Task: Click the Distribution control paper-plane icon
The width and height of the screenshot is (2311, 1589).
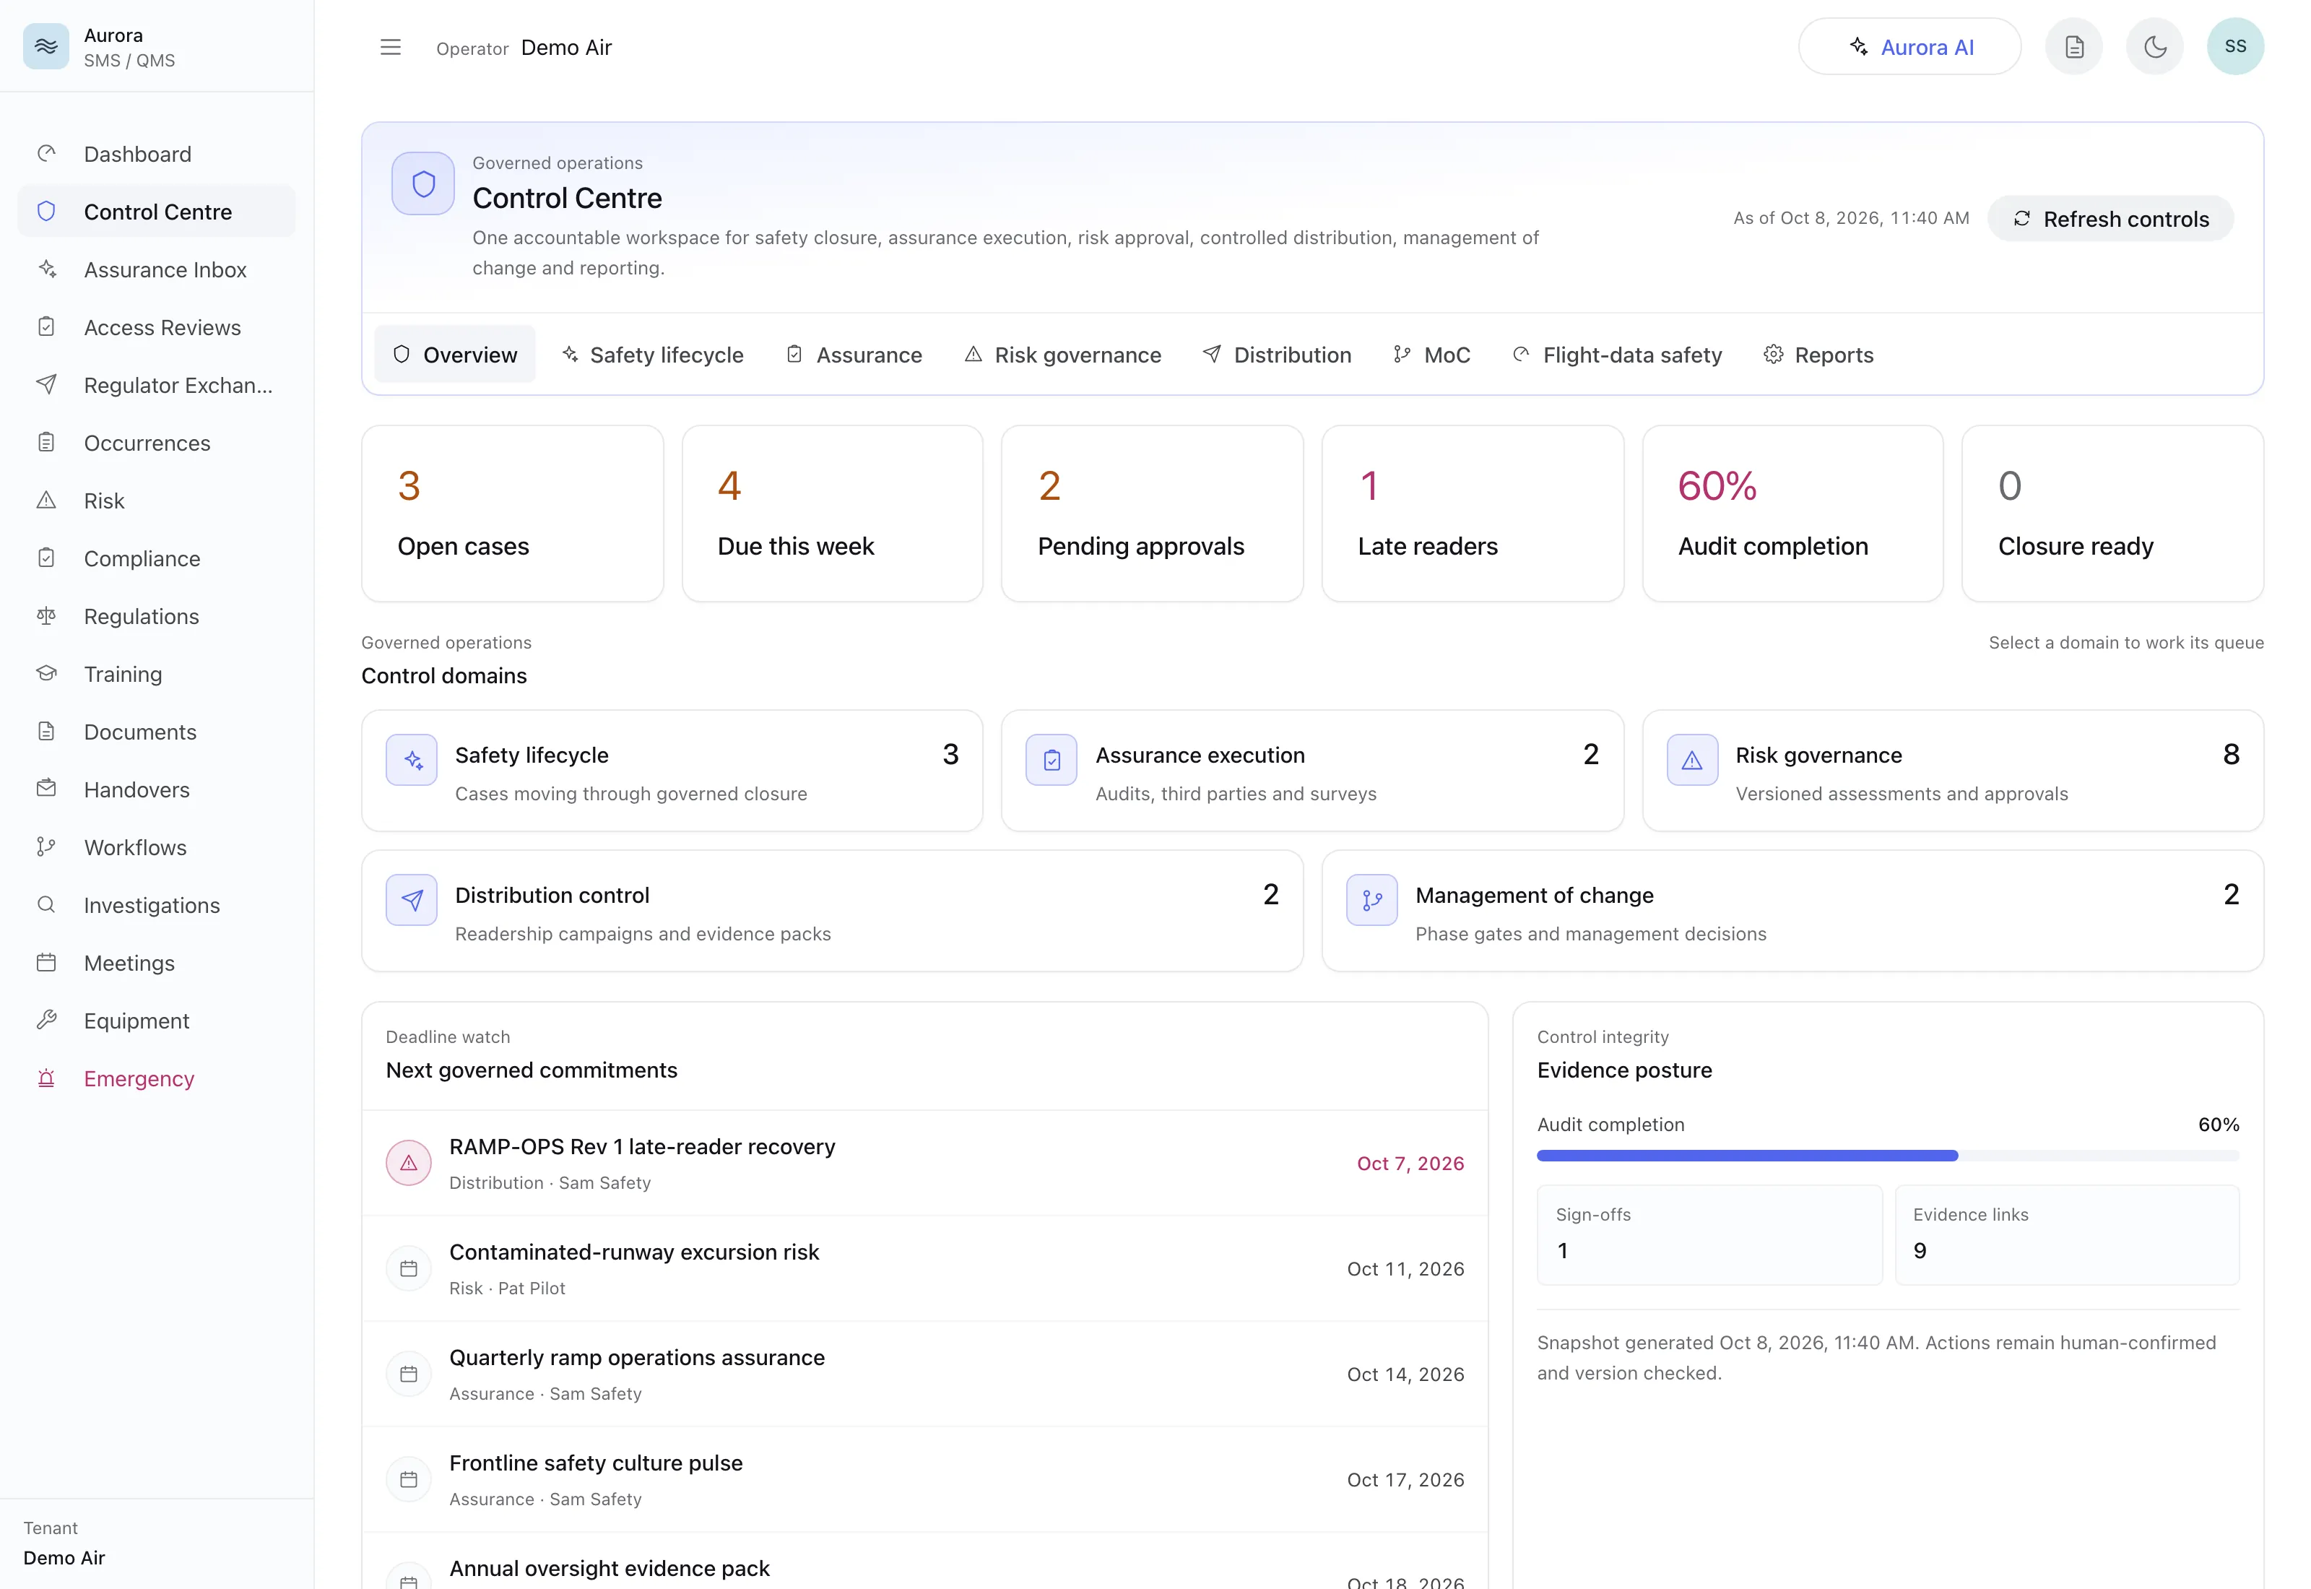Action: [412, 901]
